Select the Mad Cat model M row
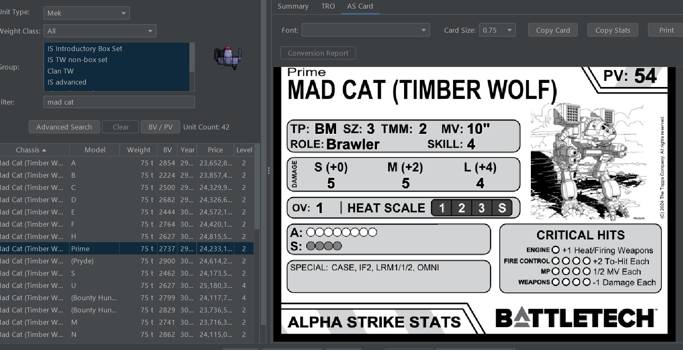 127,322
